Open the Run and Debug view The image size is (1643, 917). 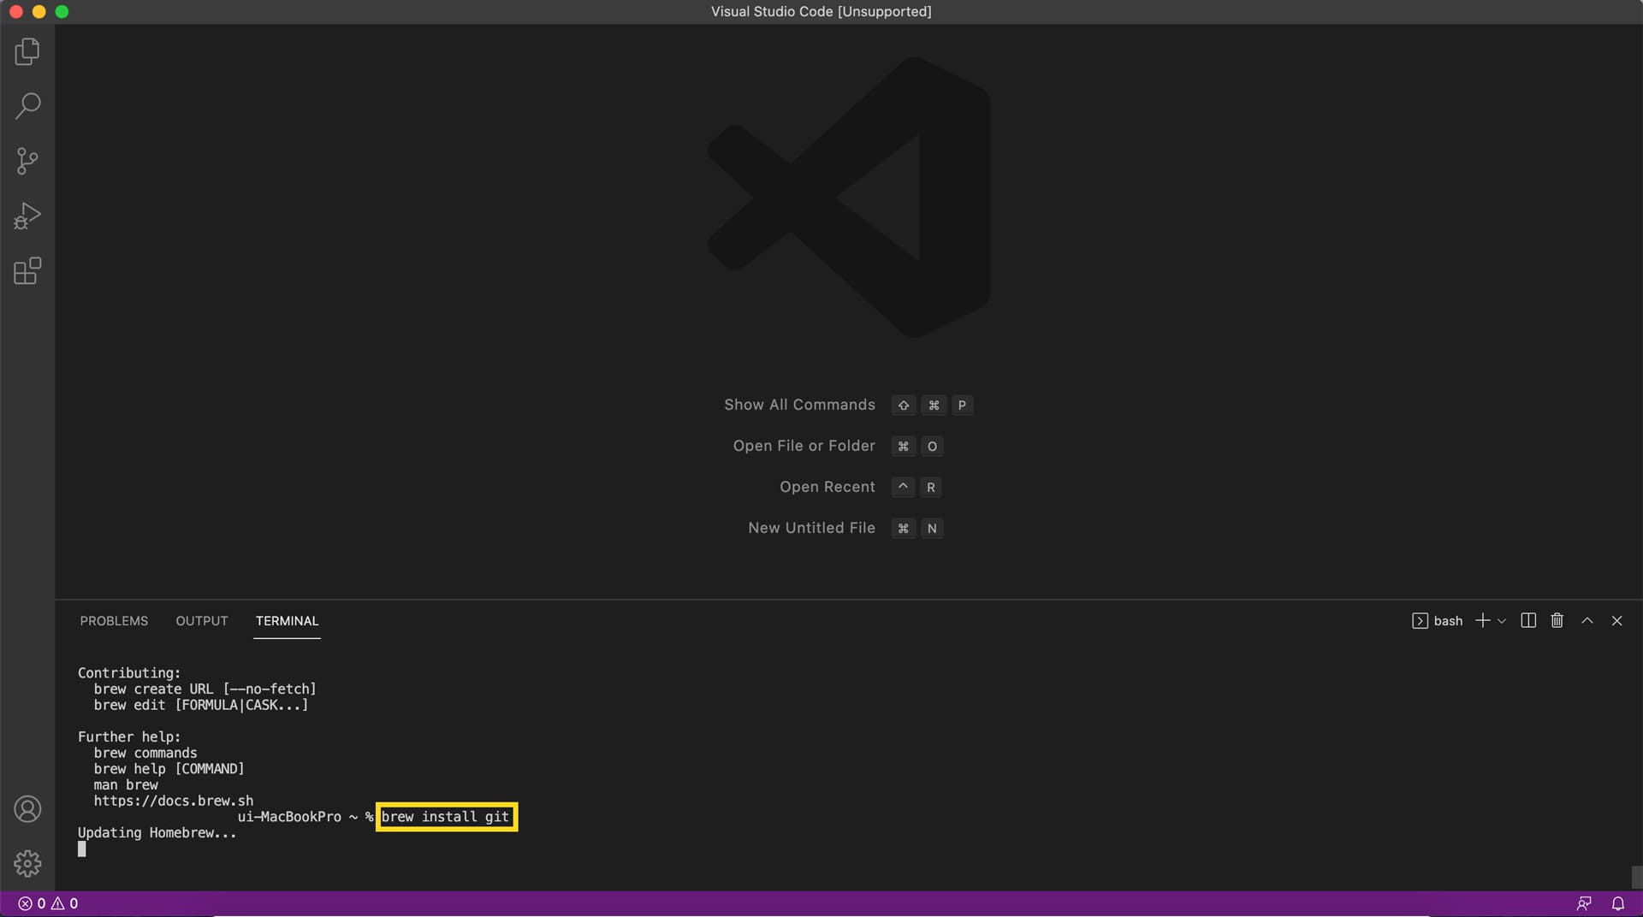click(27, 216)
